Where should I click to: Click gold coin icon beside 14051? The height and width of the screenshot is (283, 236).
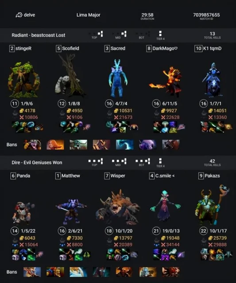click(x=210, y=111)
